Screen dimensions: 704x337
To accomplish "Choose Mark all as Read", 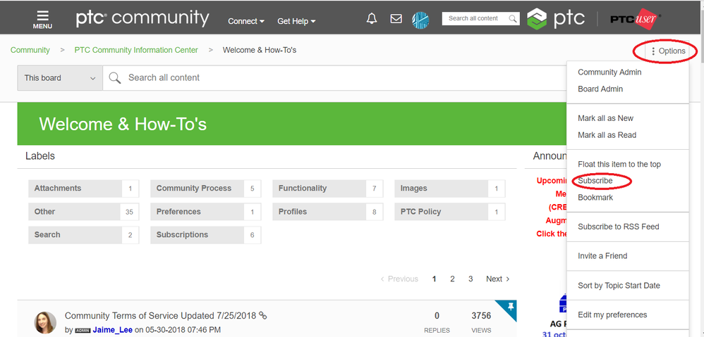I will point(607,134).
